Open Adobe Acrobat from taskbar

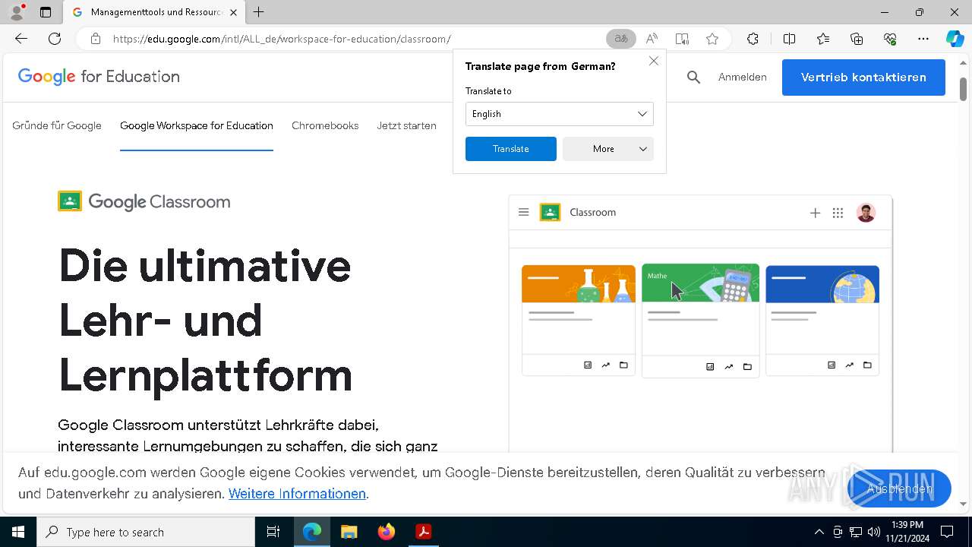click(x=424, y=532)
